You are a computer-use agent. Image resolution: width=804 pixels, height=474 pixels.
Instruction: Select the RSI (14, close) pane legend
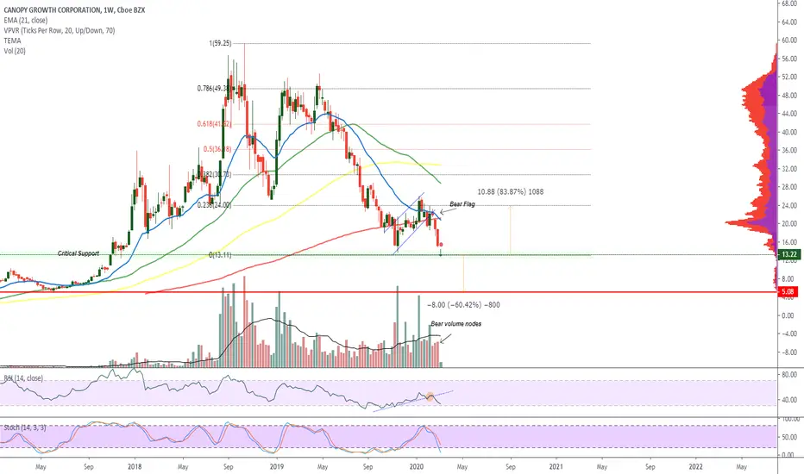pos(23,378)
